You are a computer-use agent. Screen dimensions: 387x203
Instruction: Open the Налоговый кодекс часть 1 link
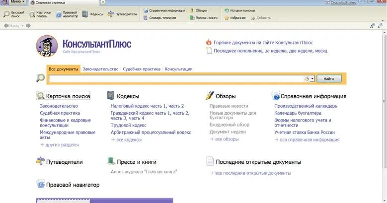(139, 106)
